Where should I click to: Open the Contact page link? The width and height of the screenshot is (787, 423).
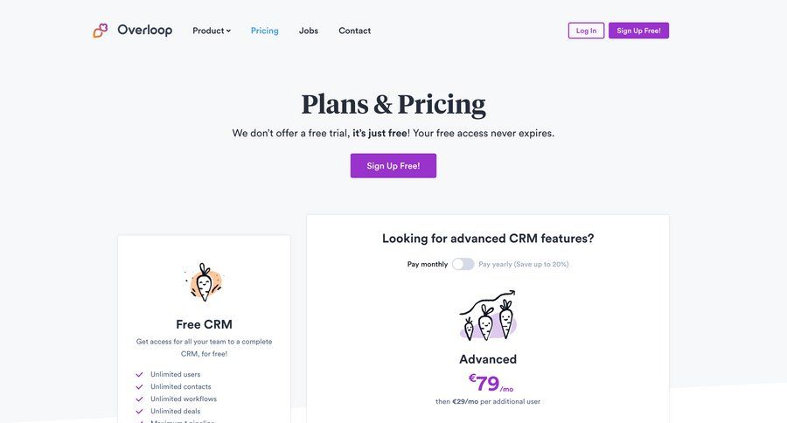click(354, 31)
